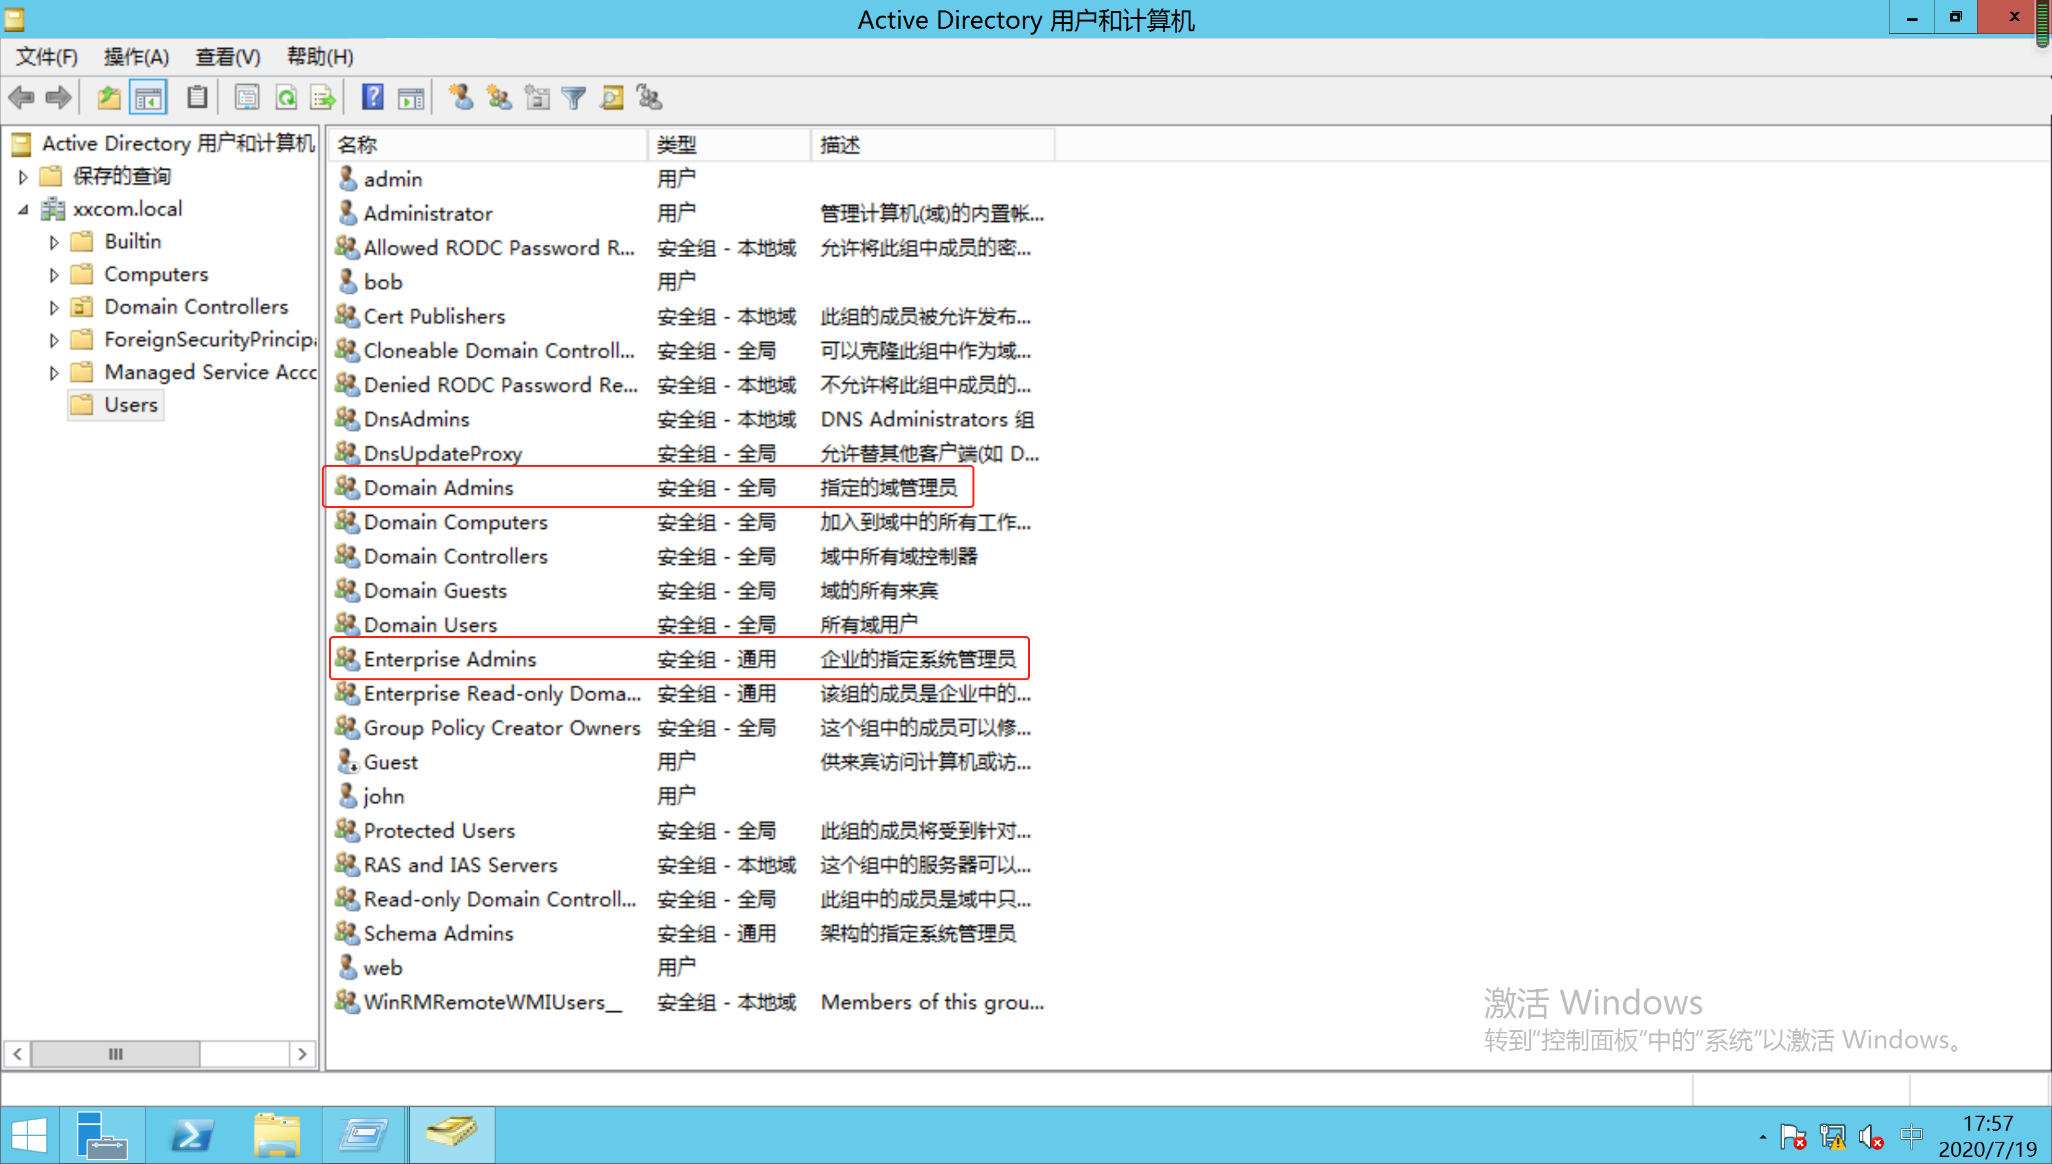
Task: Refresh the view with the green arrow icon
Action: click(x=286, y=97)
